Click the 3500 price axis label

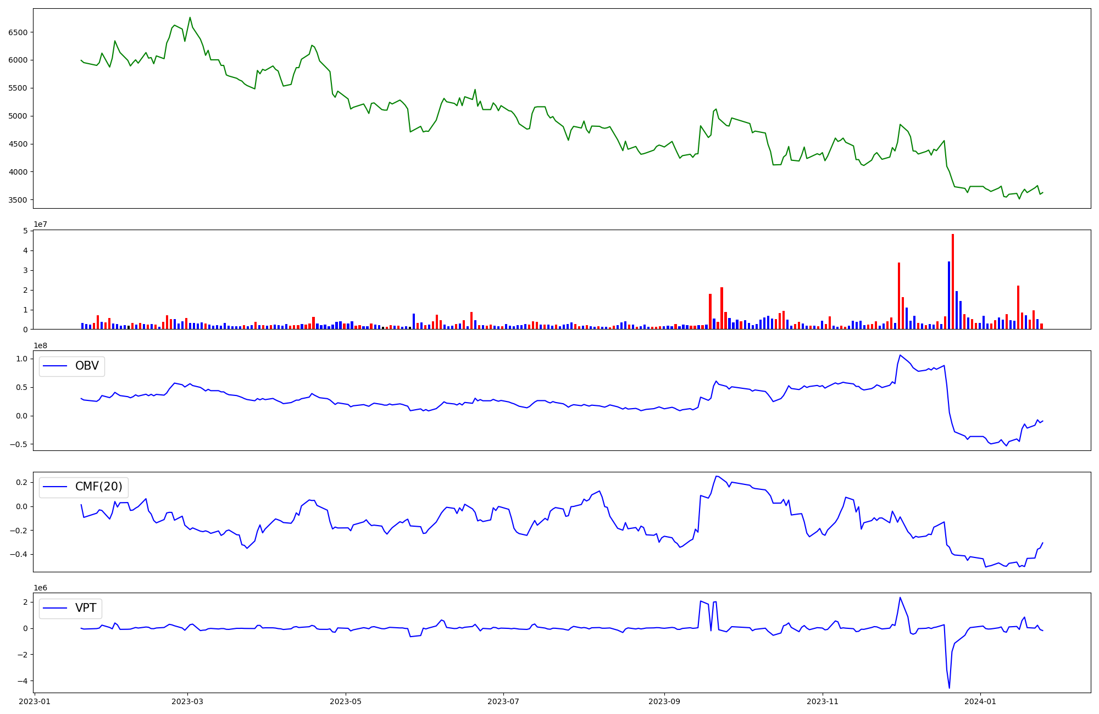(18, 200)
